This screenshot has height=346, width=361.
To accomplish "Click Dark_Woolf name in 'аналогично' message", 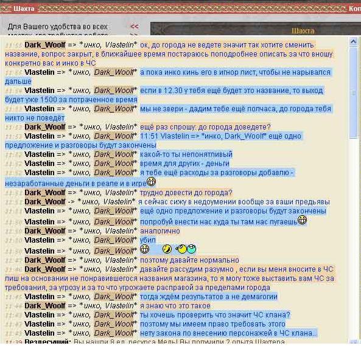I will point(45,231).
